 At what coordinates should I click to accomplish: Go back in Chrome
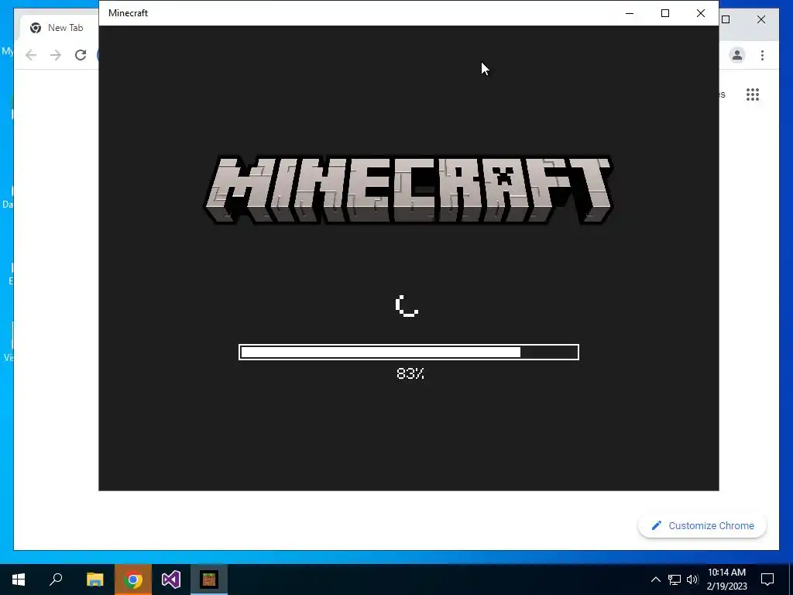pyautogui.click(x=31, y=55)
